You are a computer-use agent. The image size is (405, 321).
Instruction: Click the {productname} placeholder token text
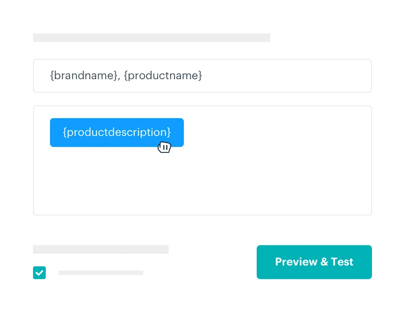click(x=163, y=75)
